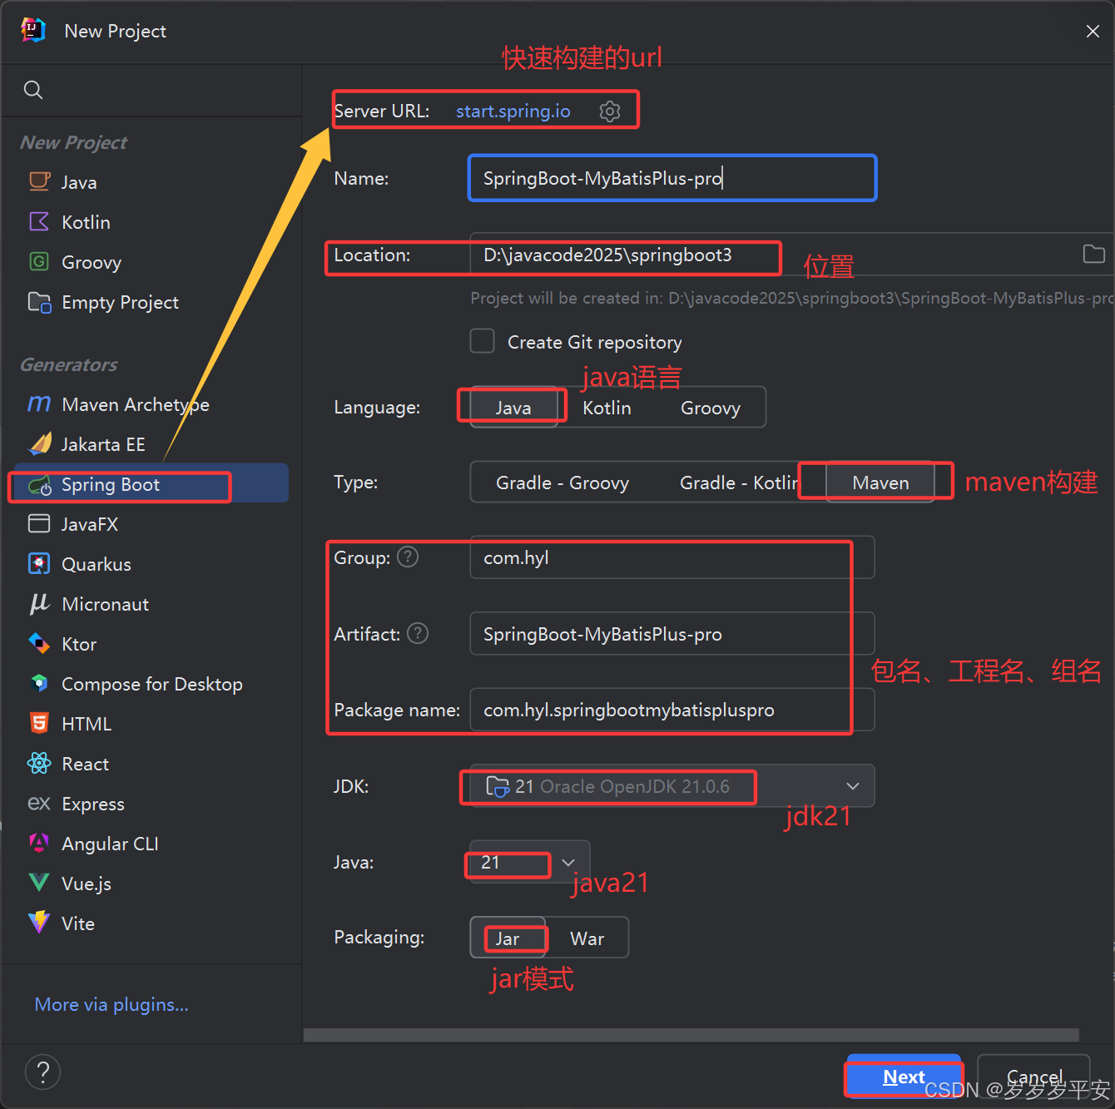Choose the Empty Project label

tap(121, 302)
